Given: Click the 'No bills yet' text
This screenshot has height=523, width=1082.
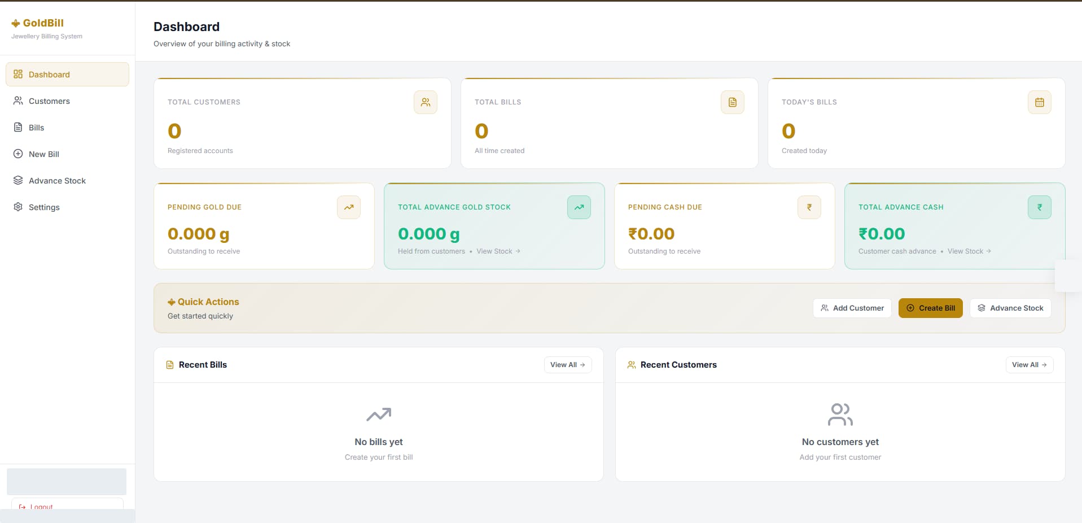Looking at the screenshot, I should coord(379,442).
